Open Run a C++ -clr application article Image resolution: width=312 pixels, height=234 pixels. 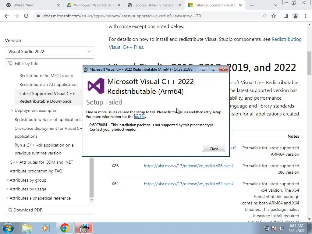point(44,149)
